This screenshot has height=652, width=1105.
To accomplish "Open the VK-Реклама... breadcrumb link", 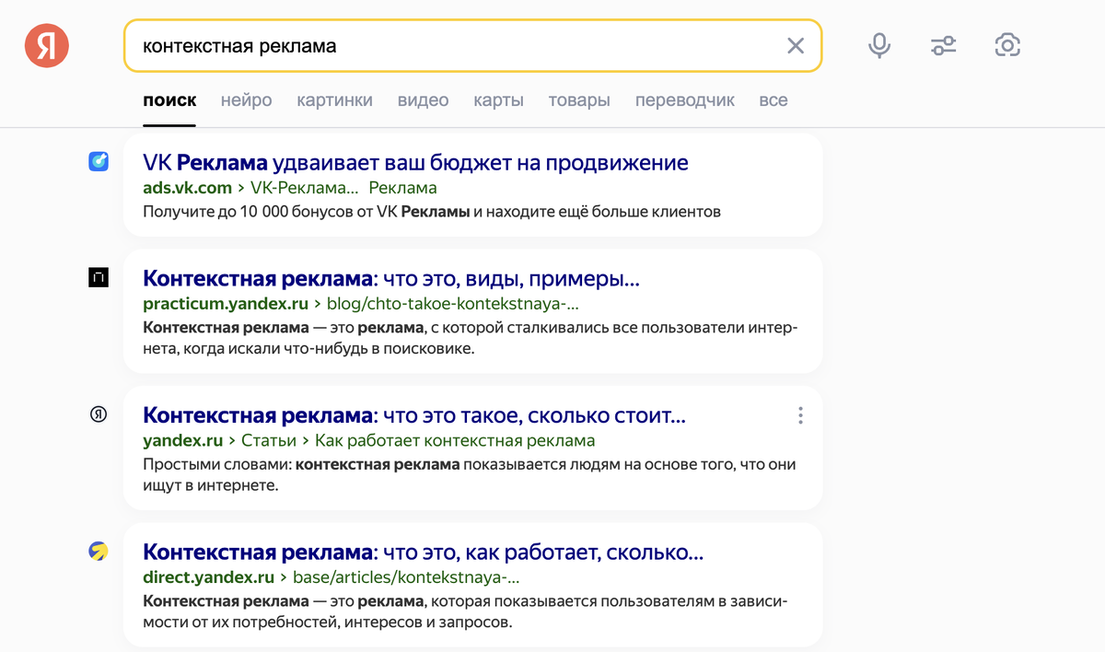I will (x=304, y=188).
